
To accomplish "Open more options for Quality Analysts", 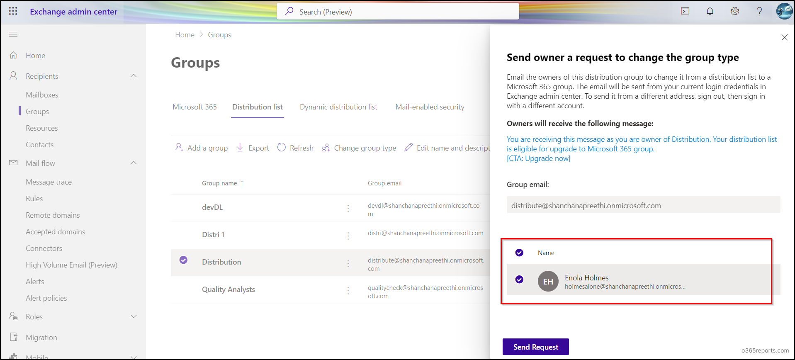I will click(348, 290).
